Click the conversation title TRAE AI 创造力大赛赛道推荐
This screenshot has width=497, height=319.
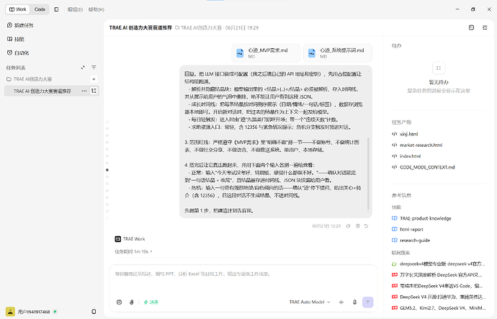coord(140,27)
